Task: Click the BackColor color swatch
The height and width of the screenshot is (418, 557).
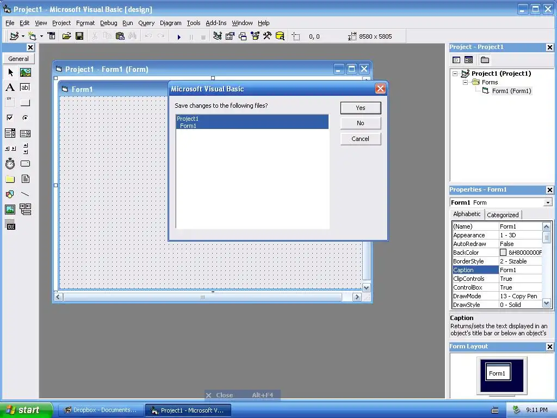Action: click(503, 253)
